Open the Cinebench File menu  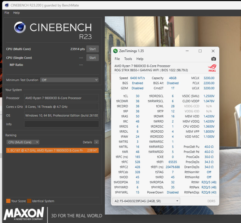click(7, 13)
